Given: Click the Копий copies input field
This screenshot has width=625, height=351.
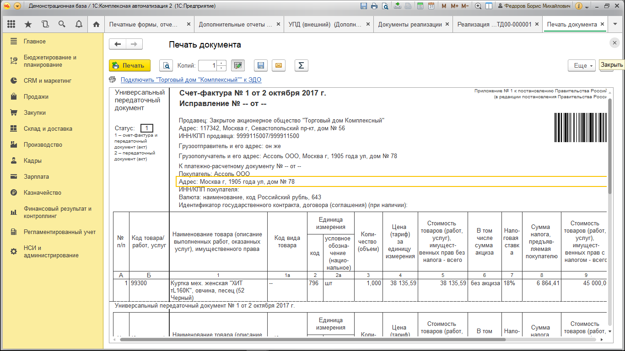Looking at the screenshot, I should click(x=208, y=65).
